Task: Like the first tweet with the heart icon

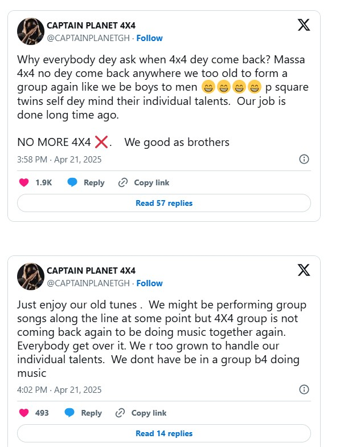Action: pyautogui.click(x=24, y=182)
